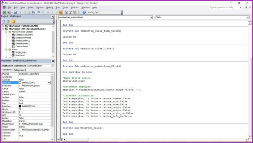This screenshot has height=143, width=253.
Task: Click the (Name) property value field
Action: [x=35, y=74]
